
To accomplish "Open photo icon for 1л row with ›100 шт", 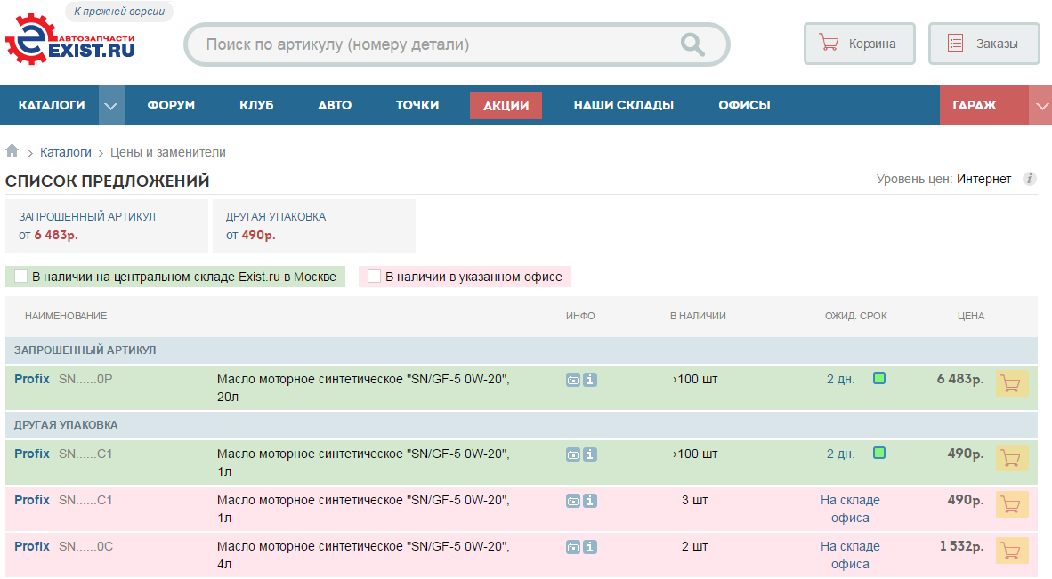I will pyautogui.click(x=573, y=454).
